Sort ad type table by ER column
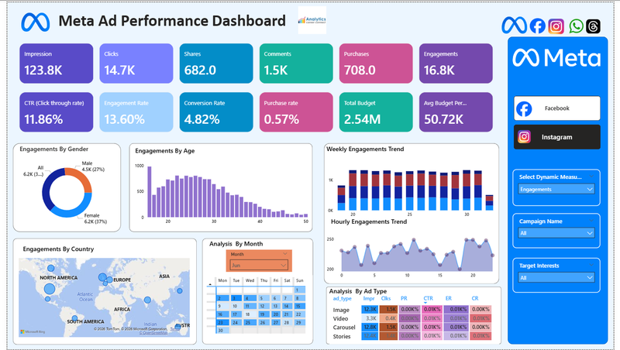Viewport: 620px width, 350px height. (x=449, y=299)
